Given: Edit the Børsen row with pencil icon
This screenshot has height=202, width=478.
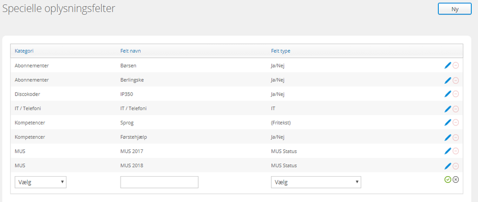Looking at the screenshot, I should 447,65.
